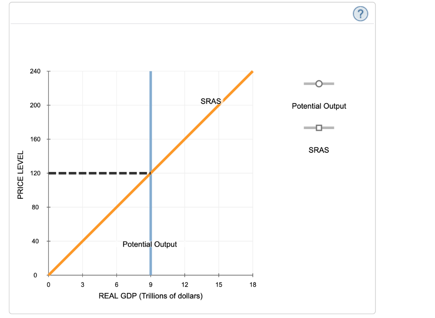Click the Potential Output slider caption text

(319, 106)
